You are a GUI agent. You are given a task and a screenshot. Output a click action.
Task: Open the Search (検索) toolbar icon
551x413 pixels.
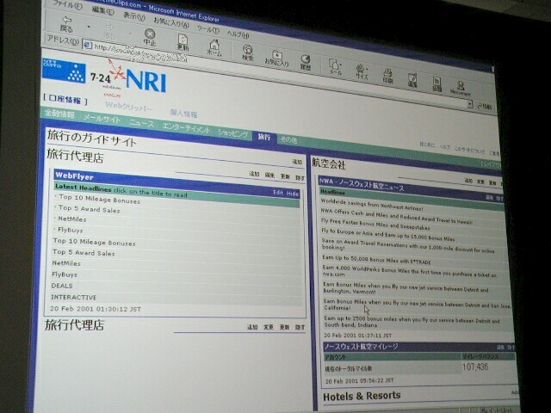pos(246,53)
